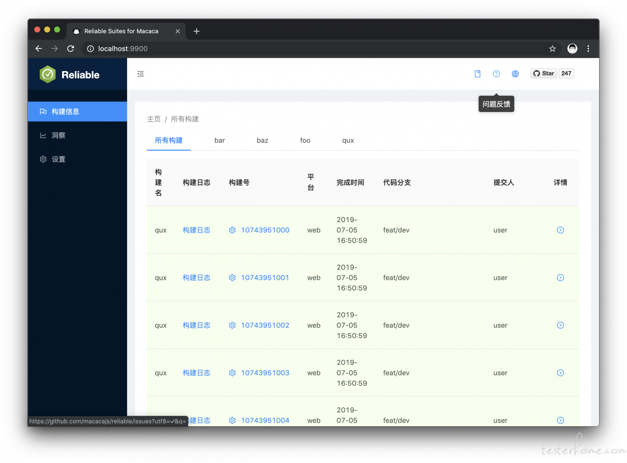The image size is (627, 463).
Task: Bookmark the page with the star icon
Action: [552, 49]
